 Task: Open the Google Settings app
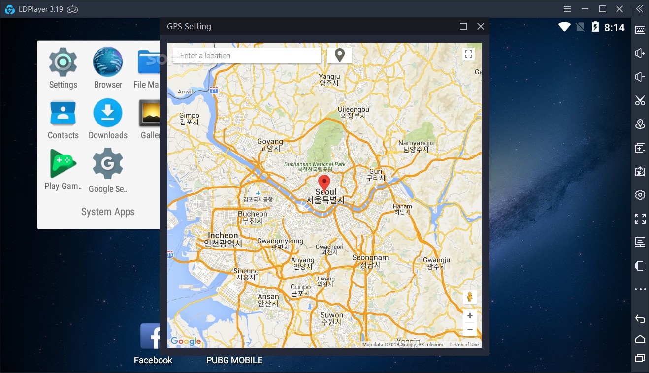(x=108, y=170)
